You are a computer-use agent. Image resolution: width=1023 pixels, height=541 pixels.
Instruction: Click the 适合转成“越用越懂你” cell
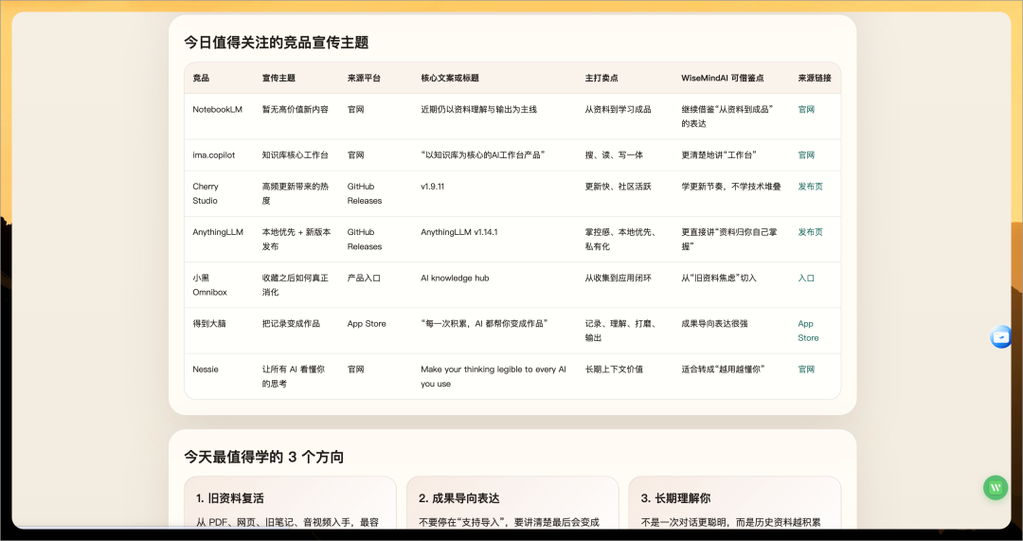tap(723, 370)
